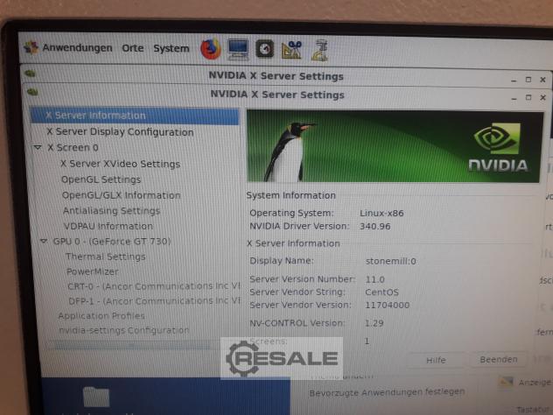Collapse the GPU 0 GeForce GT 730 node

(x=44, y=242)
